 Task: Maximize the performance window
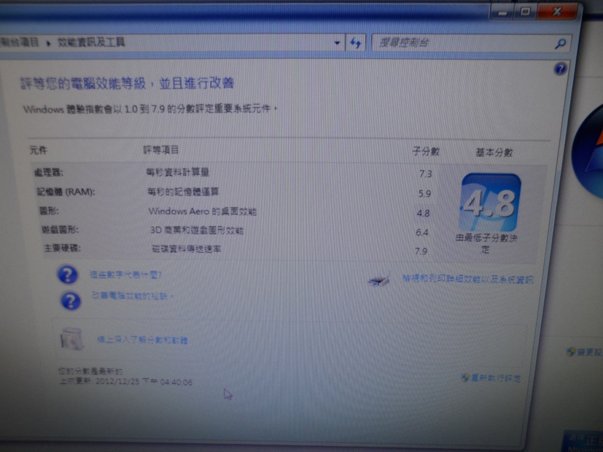click(x=525, y=12)
